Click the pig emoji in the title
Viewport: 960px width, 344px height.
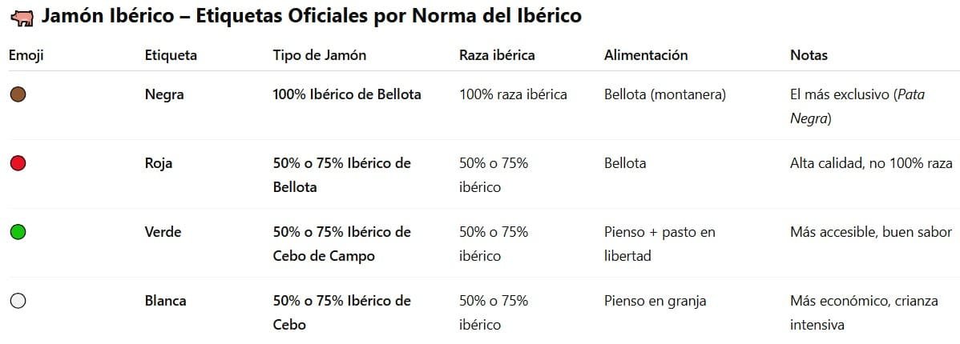pyautogui.click(x=23, y=16)
